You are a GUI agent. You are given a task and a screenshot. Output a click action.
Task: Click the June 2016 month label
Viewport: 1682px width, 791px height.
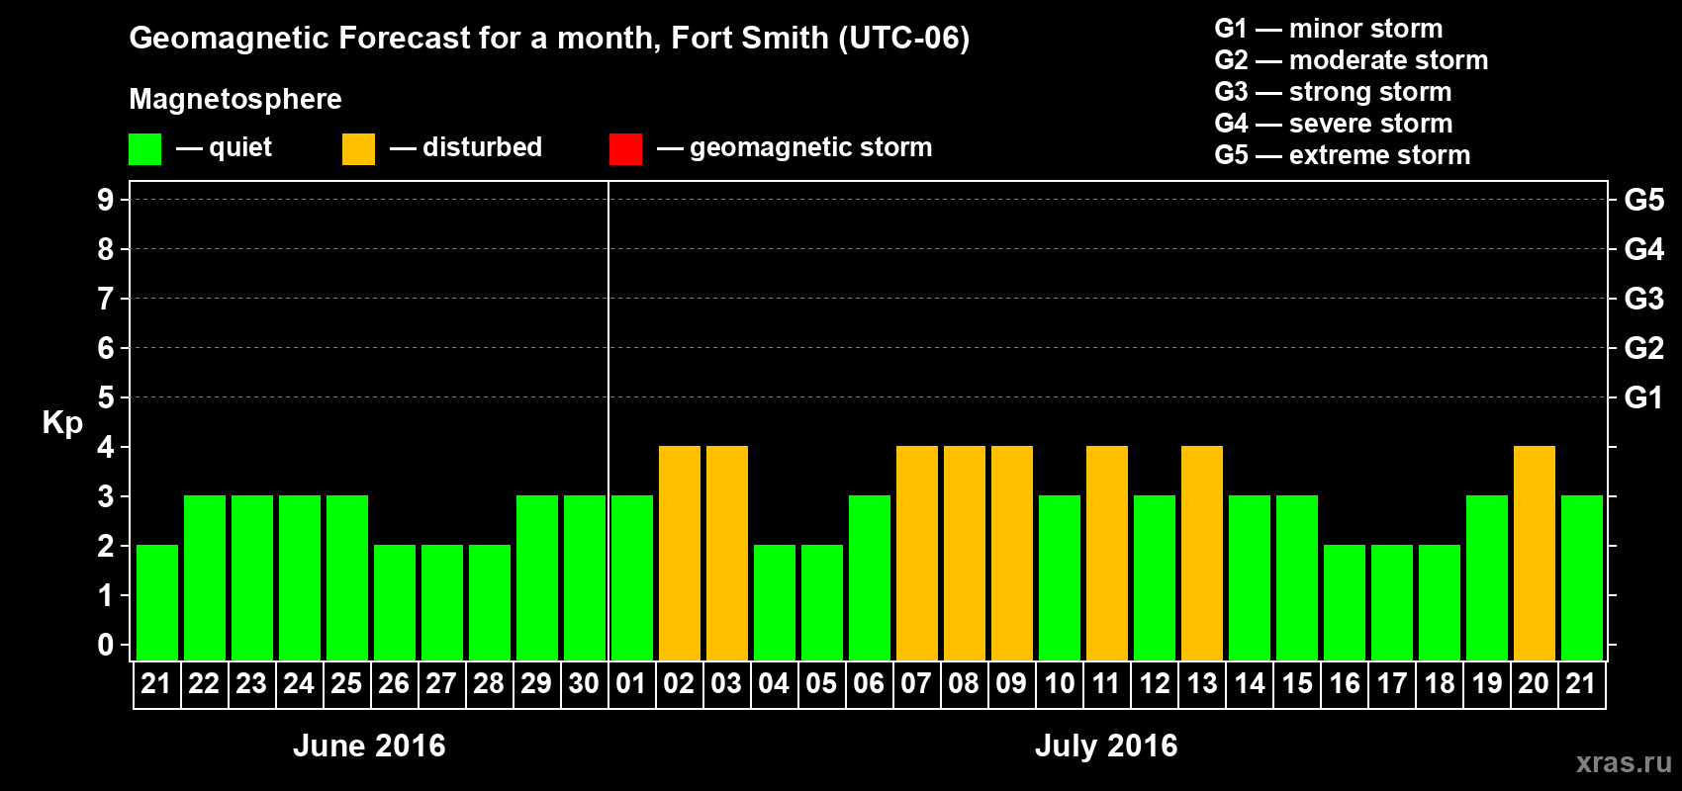click(x=369, y=746)
